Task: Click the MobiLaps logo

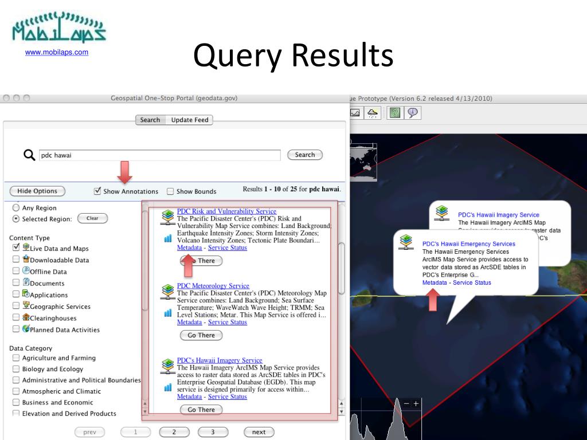Action: [x=59, y=27]
